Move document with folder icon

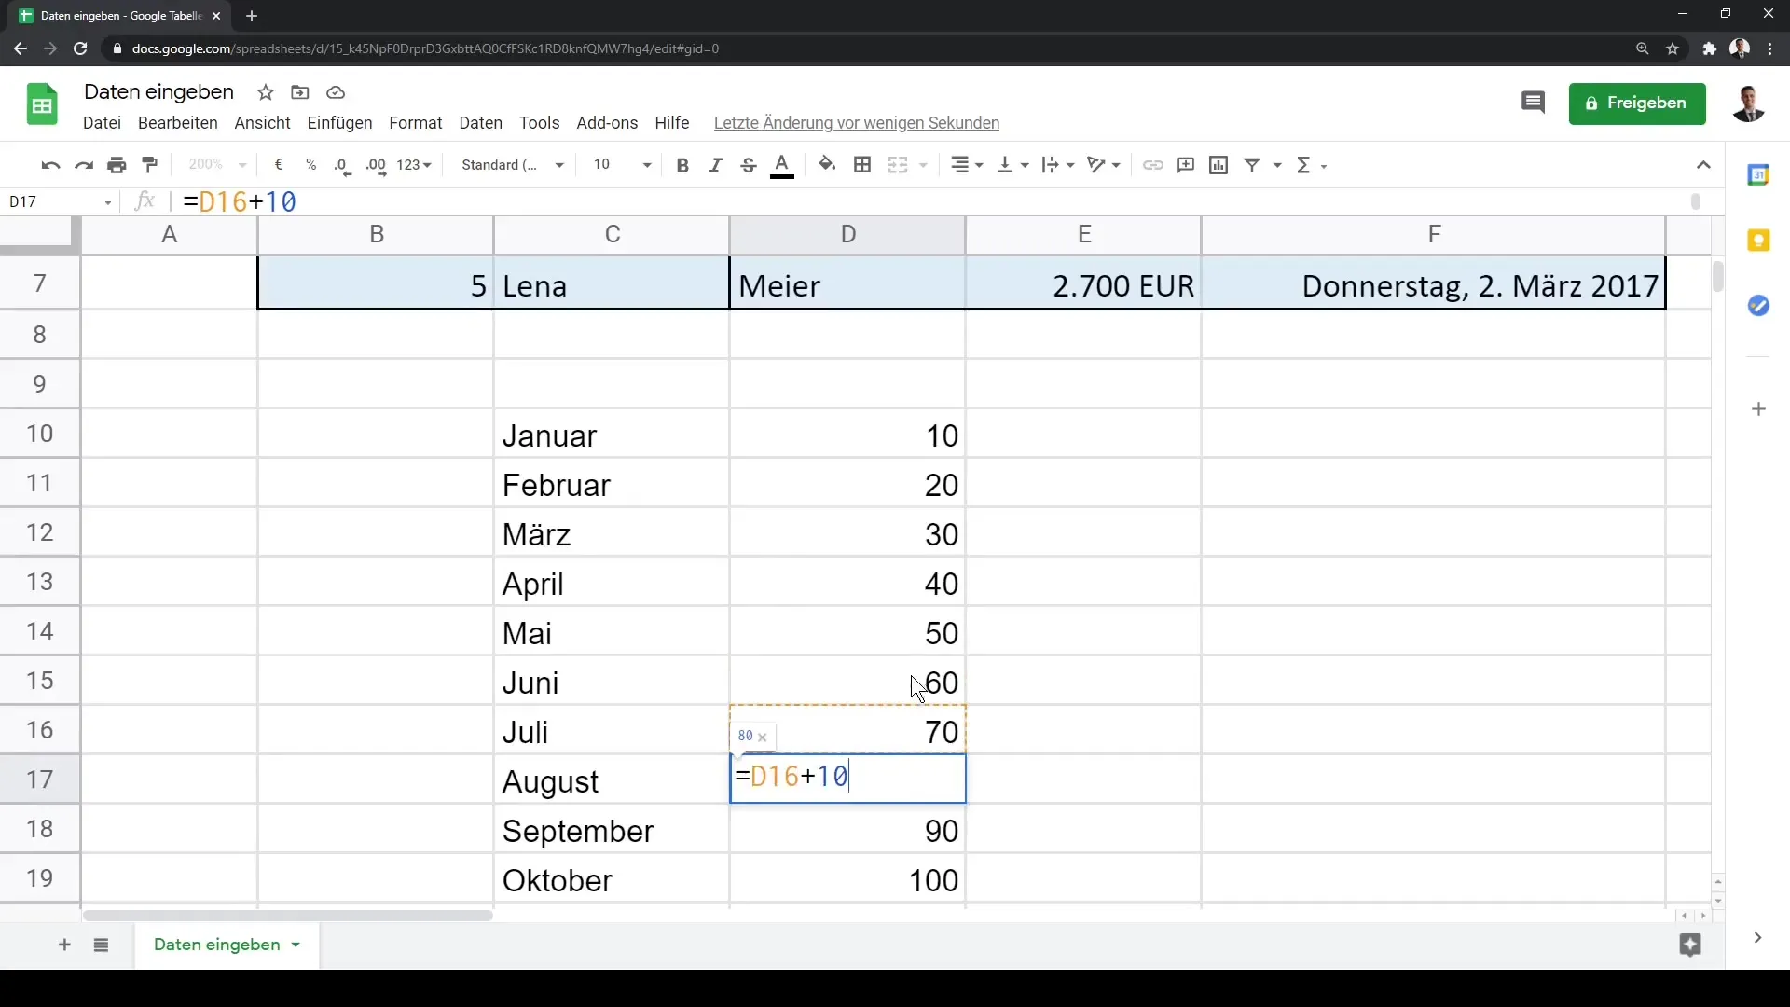(x=300, y=92)
